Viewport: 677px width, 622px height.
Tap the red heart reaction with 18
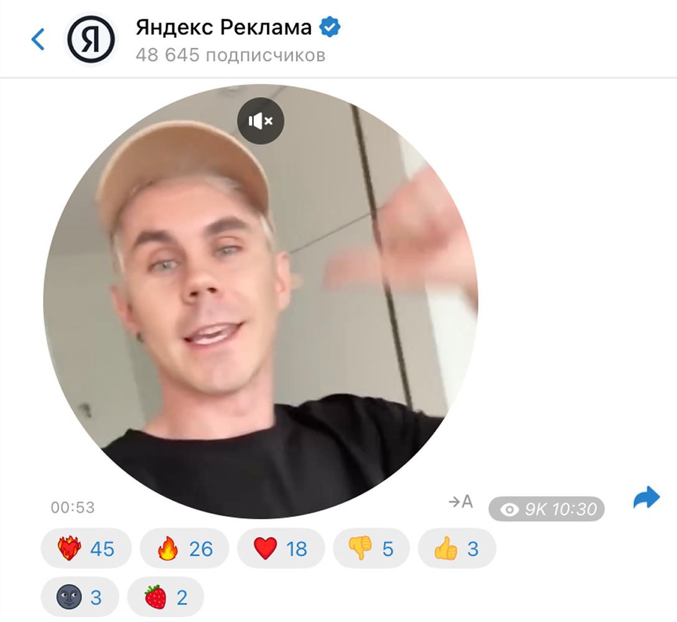click(x=281, y=548)
